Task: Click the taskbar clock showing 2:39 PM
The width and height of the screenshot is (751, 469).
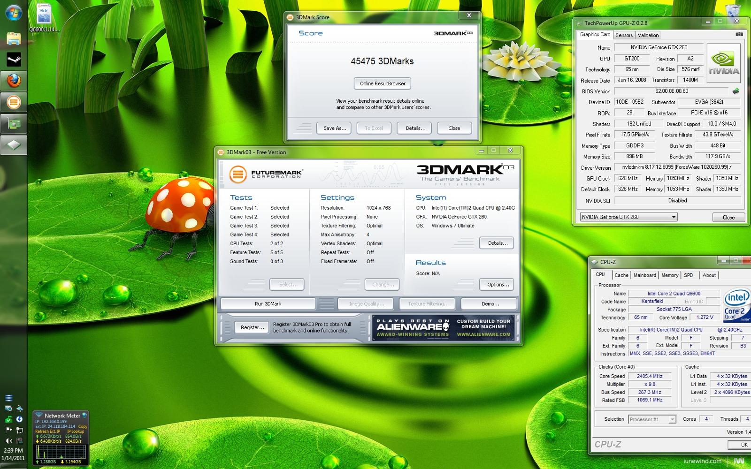Action: [x=13, y=450]
